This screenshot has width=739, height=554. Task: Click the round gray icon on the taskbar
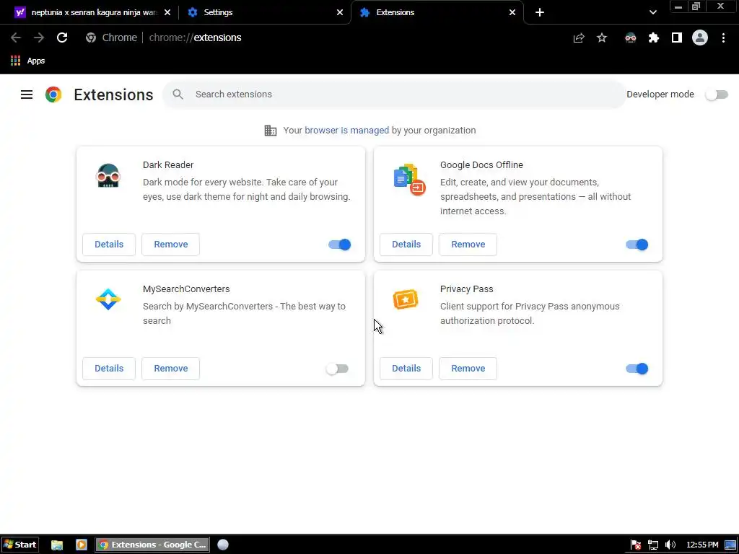tap(223, 545)
